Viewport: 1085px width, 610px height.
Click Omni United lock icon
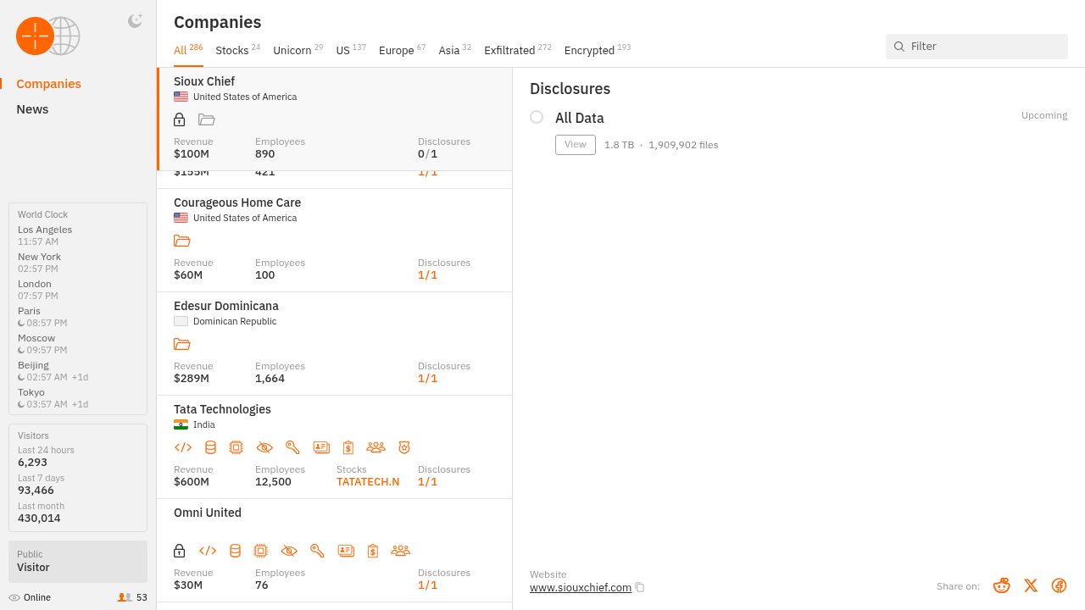pyautogui.click(x=180, y=551)
